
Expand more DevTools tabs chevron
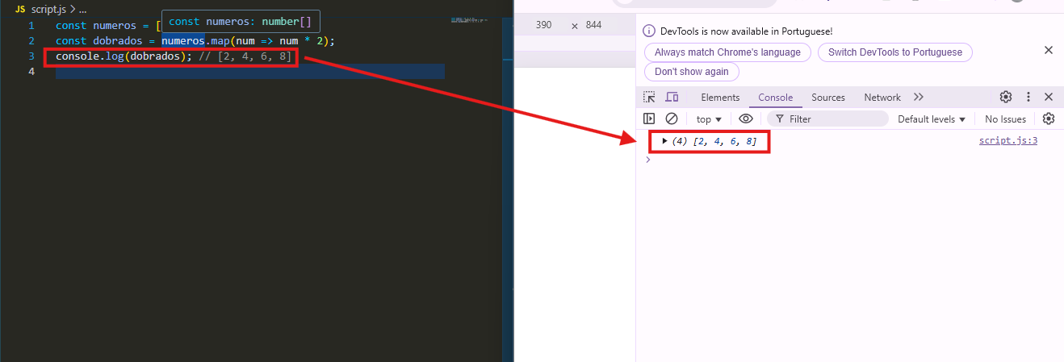pos(919,97)
